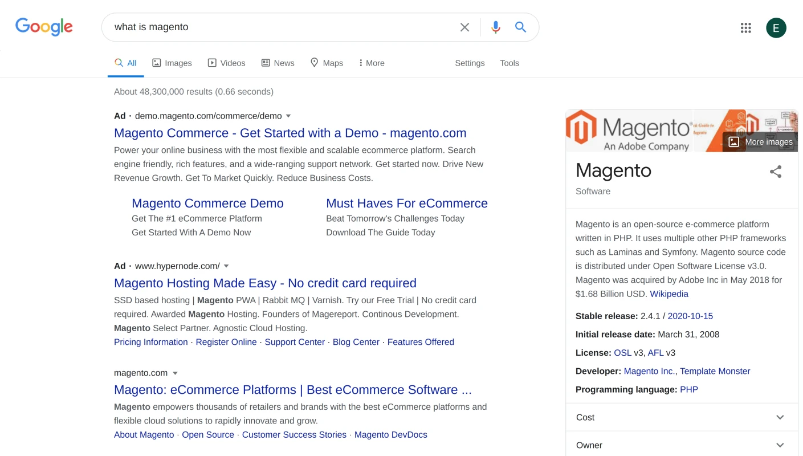This screenshot has height=456, width=803.
Task: Open dropdown arrow beside www.hypernode.com
Action: click(226, 266)
